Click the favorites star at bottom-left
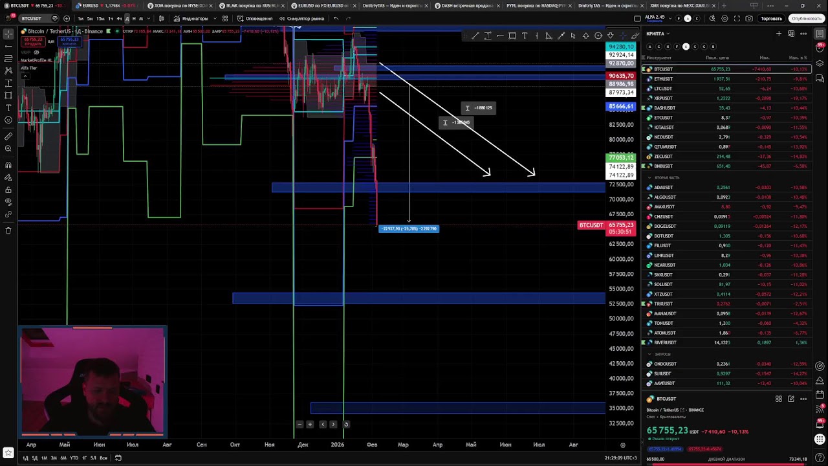Screen dimensions: 828x466 [x=8, y=453]
